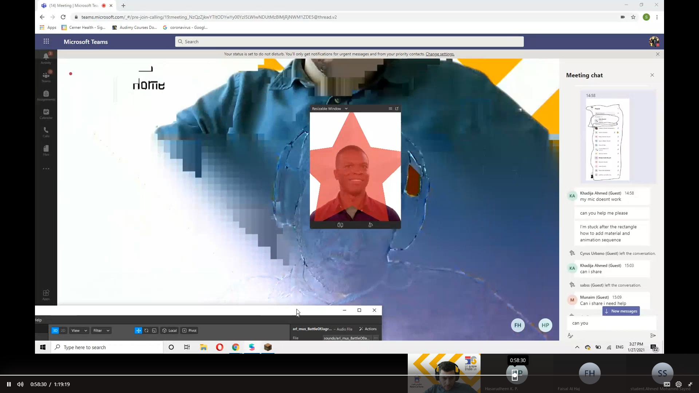Open the Activity feed in Teams sidebar

pos(46,58)
